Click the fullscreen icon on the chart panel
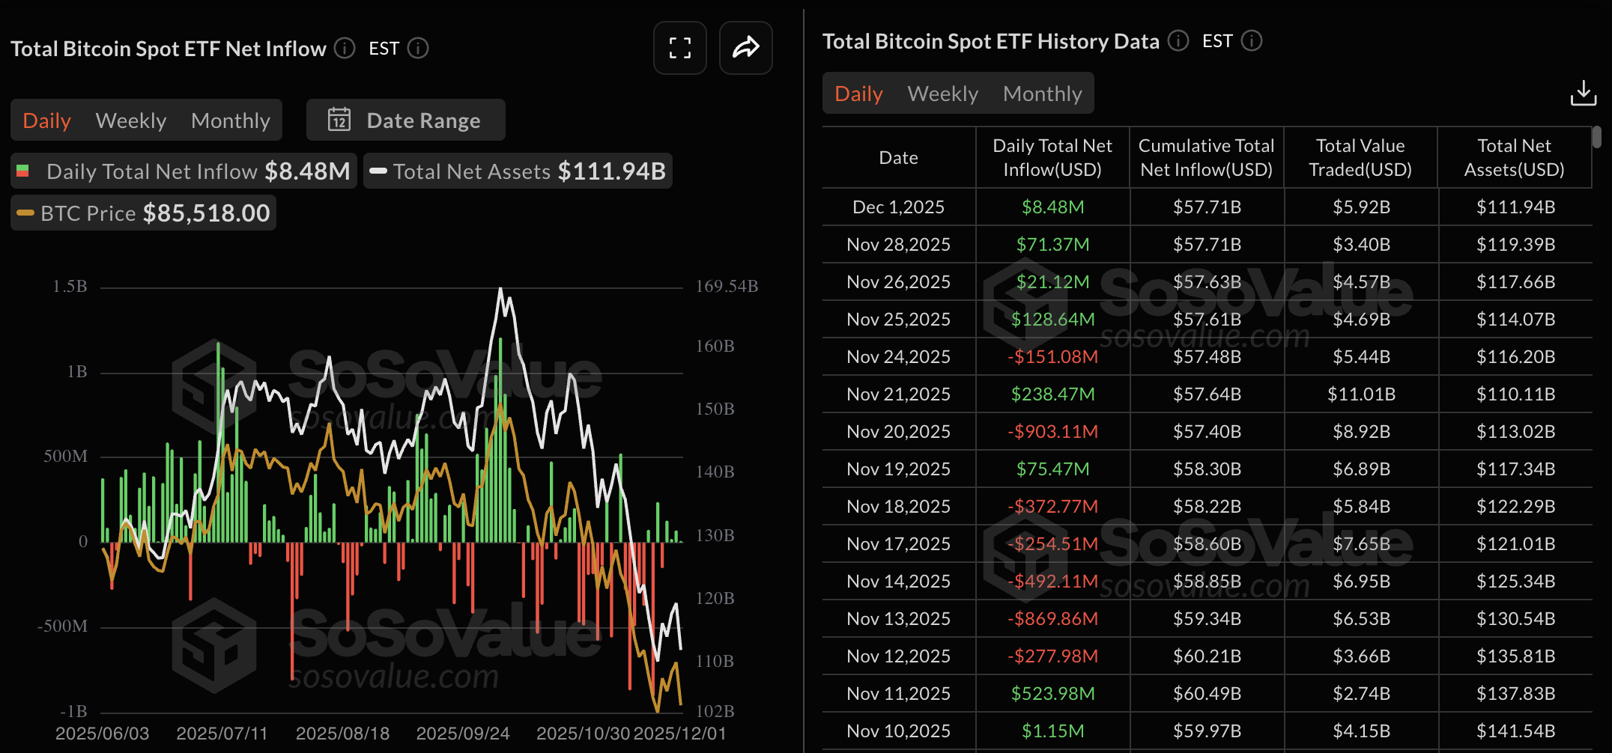The image size is (1612, 753). click(679, 48)
